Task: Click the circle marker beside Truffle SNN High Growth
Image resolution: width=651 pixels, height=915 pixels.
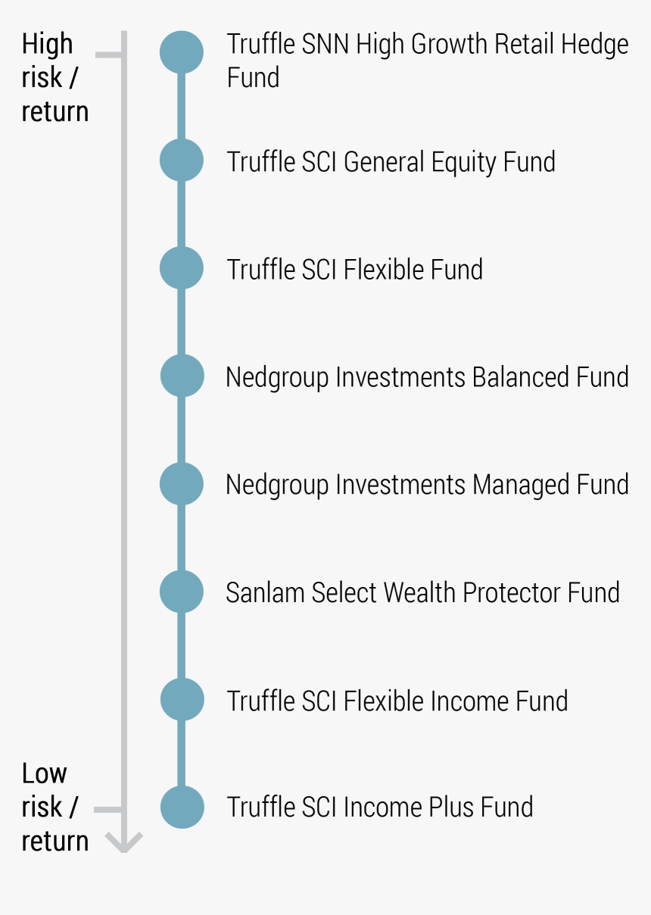Action: coord(182,52)
